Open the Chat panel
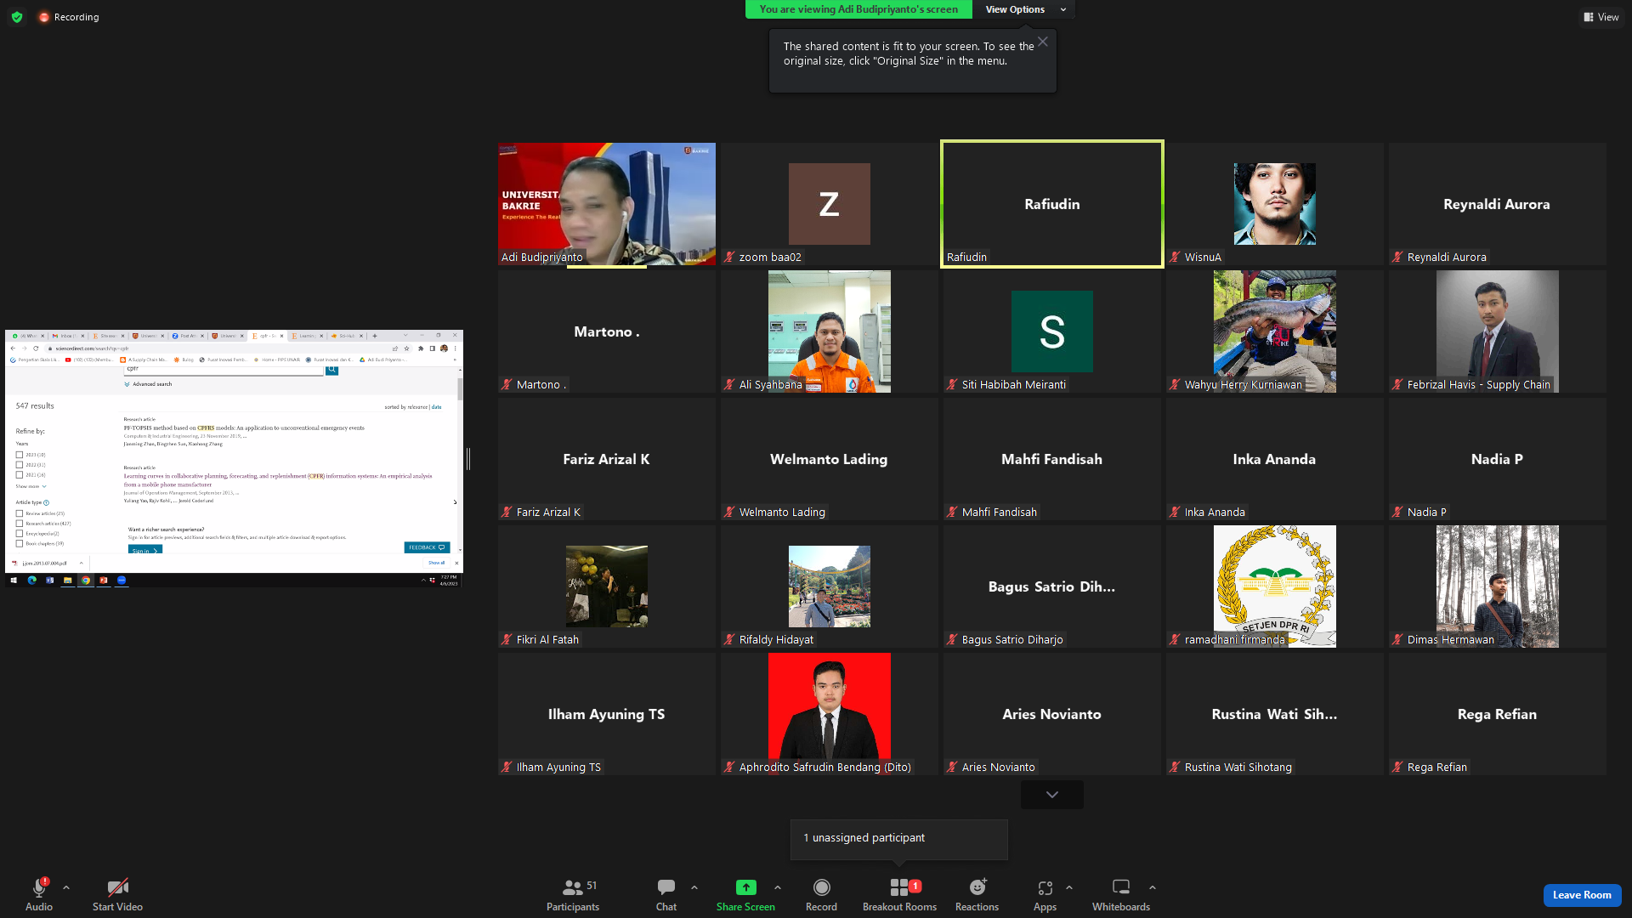The height and width of the screenshot is (918, 1632). (666, 895)
